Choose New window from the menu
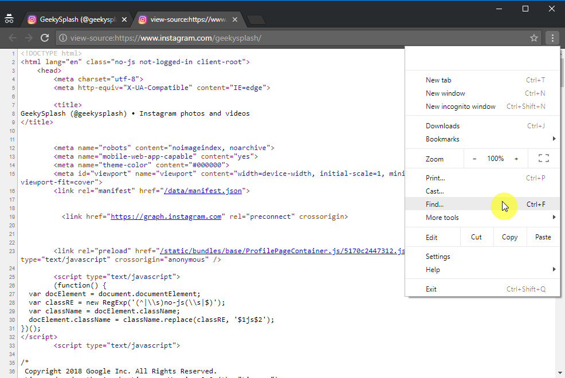Screen dimensions: 565x378 click(482, 93)
